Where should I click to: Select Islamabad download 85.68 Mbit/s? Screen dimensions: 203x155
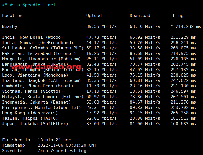[x=145, y=53]
